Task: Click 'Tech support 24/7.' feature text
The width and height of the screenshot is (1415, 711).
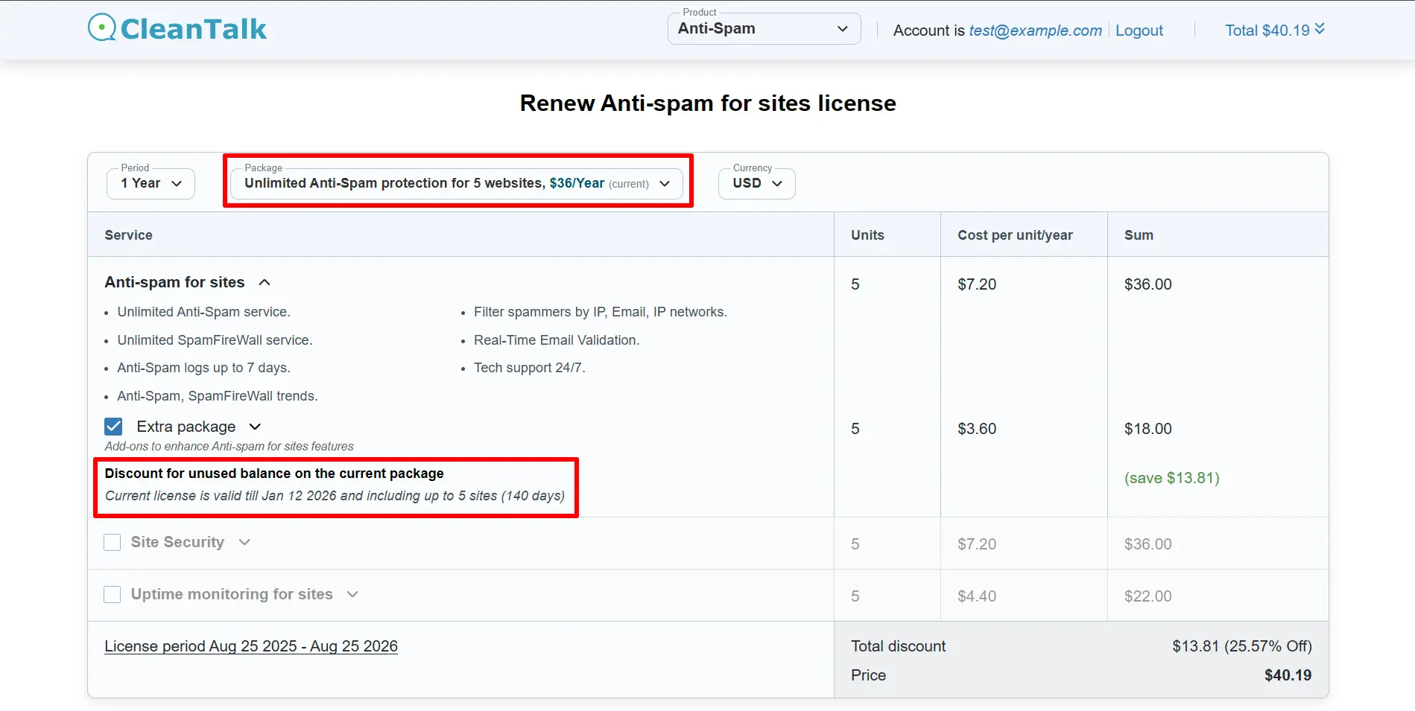Action: (530, 368)
